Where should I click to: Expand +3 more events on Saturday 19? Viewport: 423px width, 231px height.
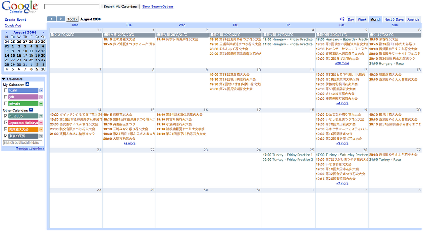[x=342, y=144]
